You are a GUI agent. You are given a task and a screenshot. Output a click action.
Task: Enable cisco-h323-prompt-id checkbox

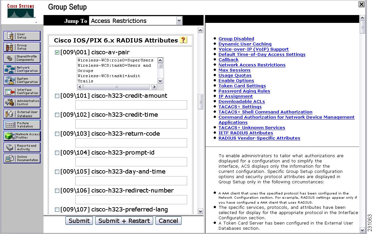coord(57,153)
